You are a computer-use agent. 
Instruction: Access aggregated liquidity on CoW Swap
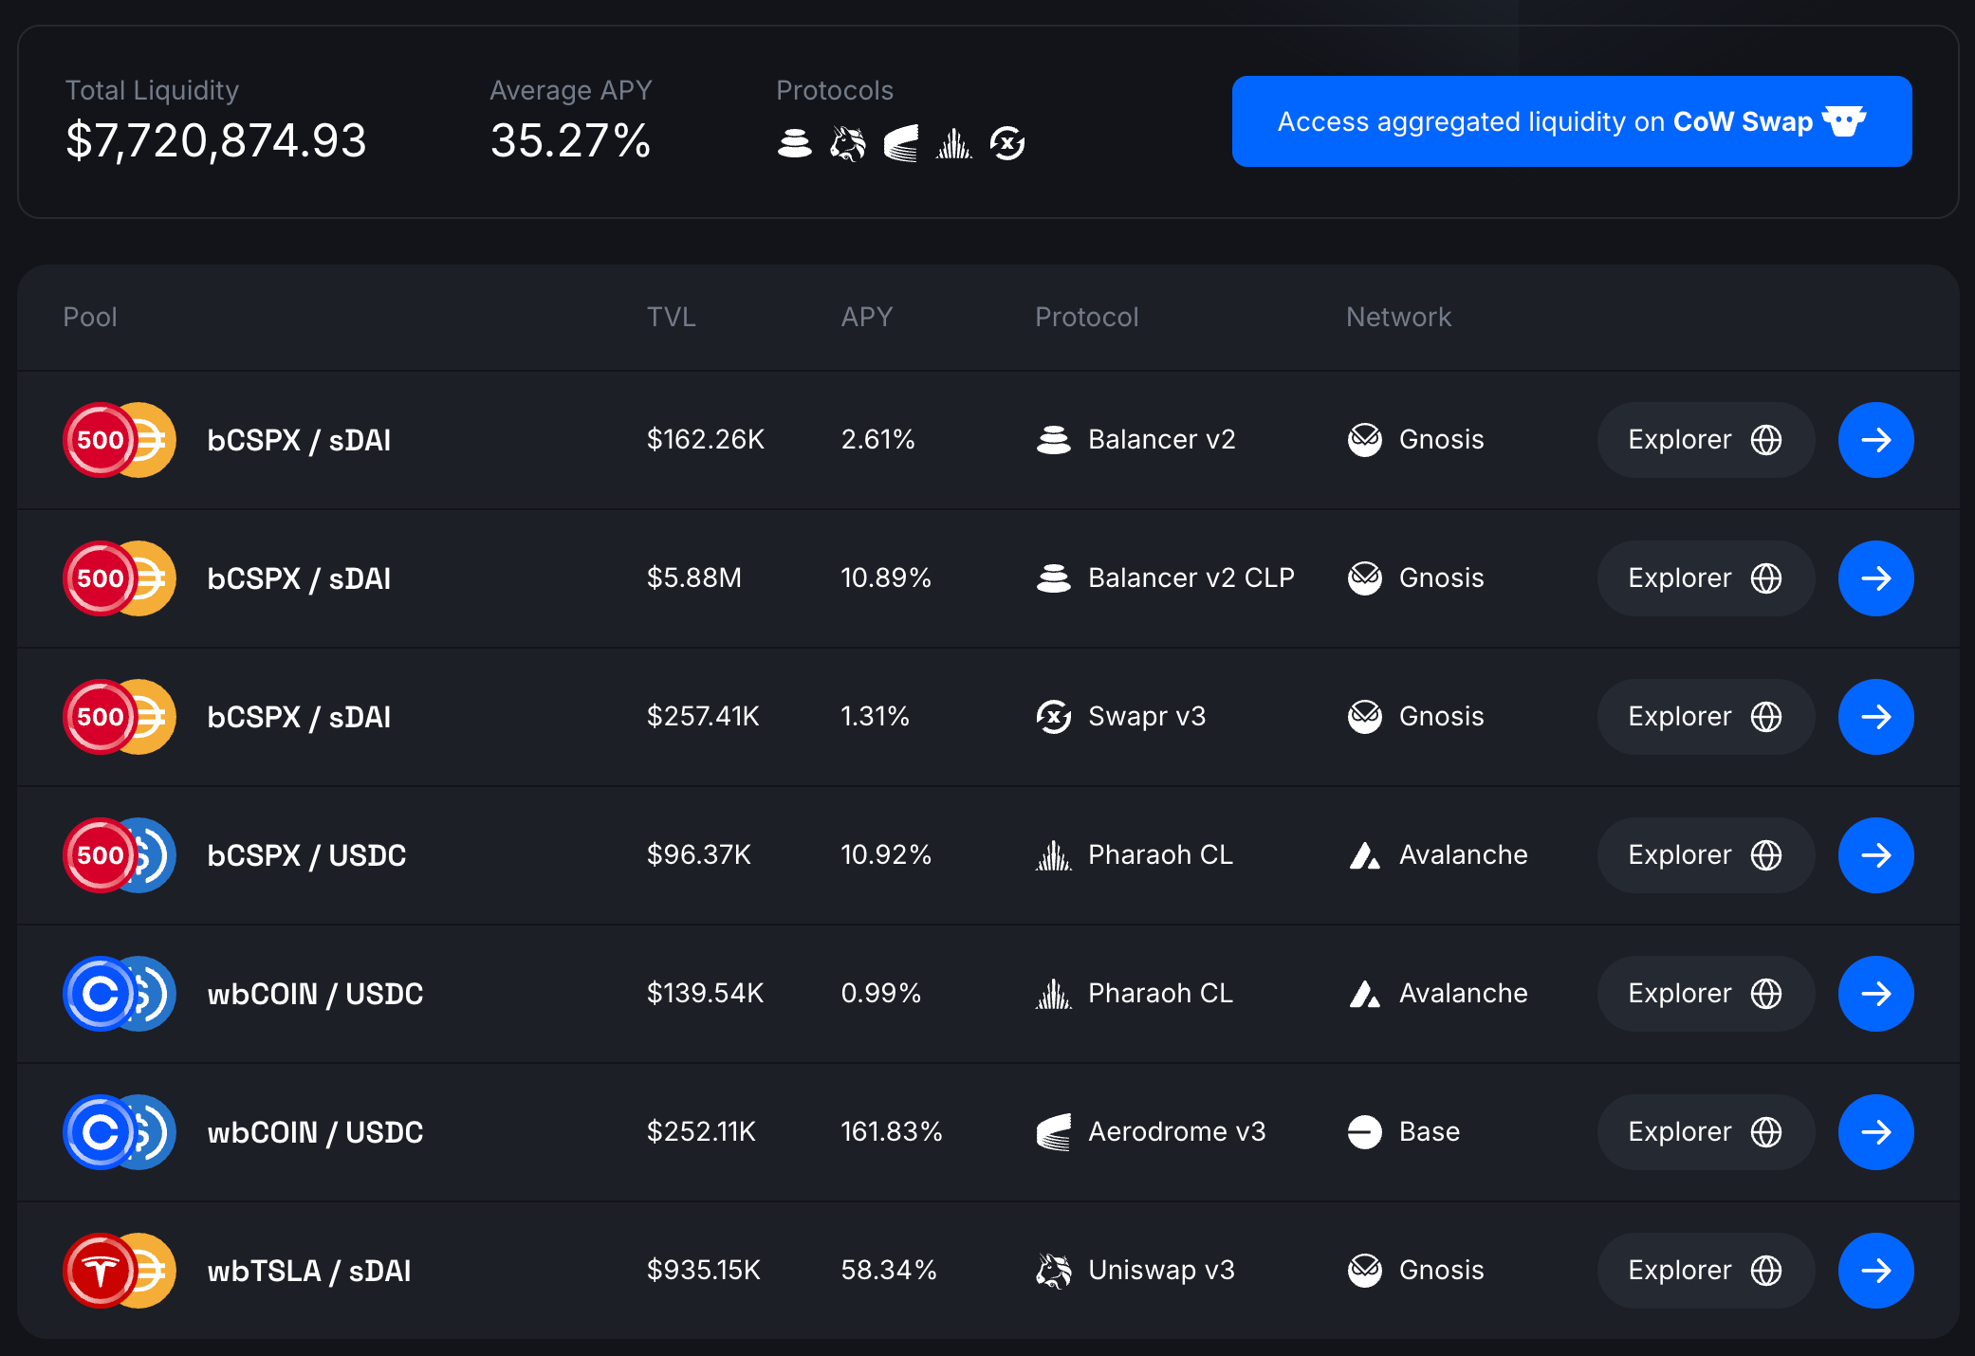pyautogui.click(x=1572, y=121)
